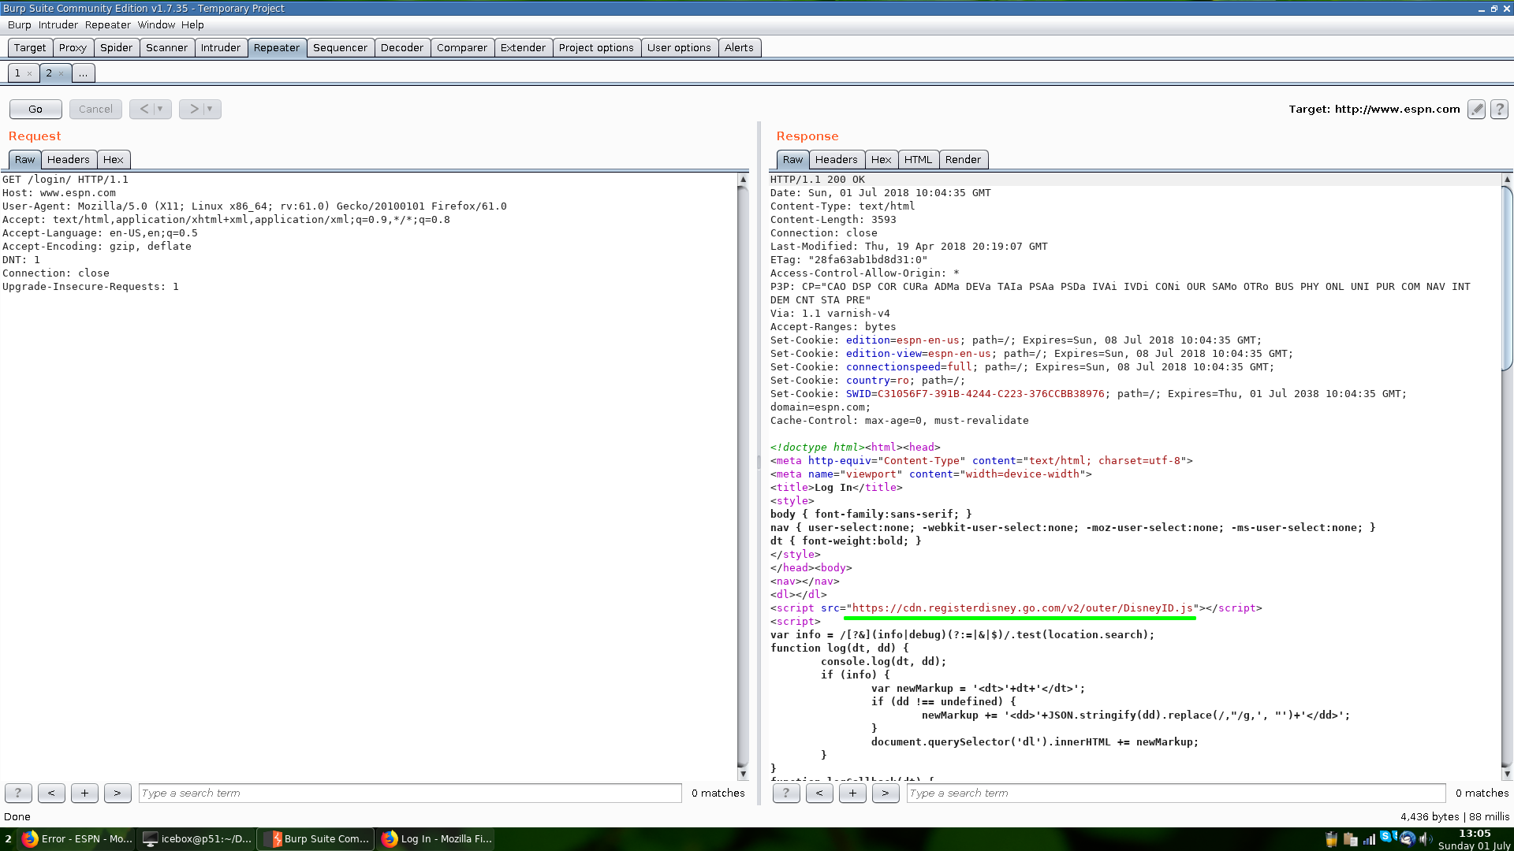Switch response view to Render tab
The width and height of the screenshot is (1514, 851).
point(962,160)
